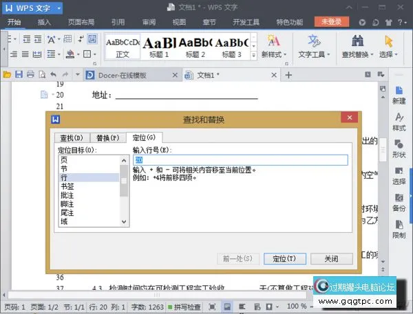Click the shading paint bucket icon
The height and width of the screenshot is (314, 413).
(x=70, y=54)
